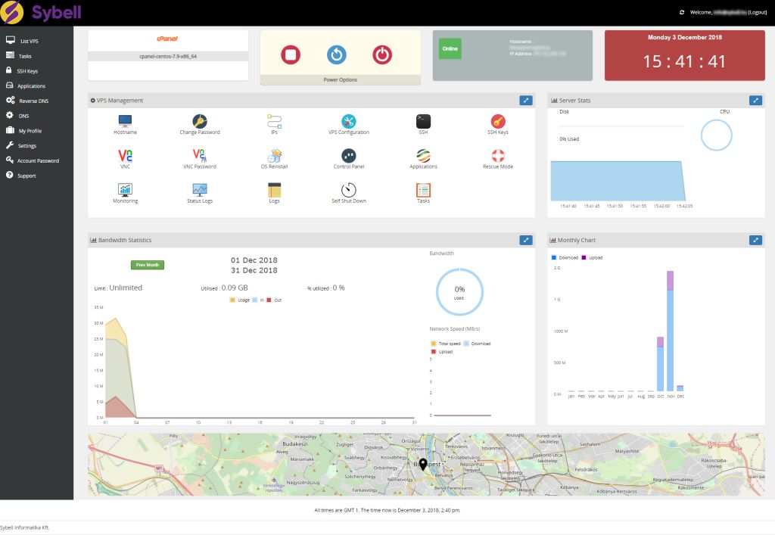Open VPS Configuration settings icon

pos(348,121)
